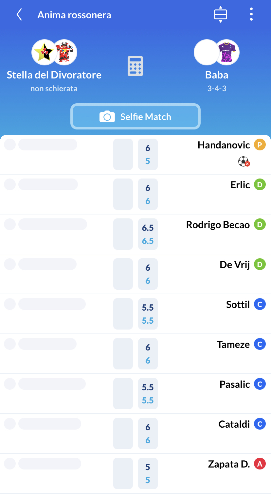Select player Pasalic
This screenshot has width=271, height=494.
pyautogui.click(x=235, y=384)
